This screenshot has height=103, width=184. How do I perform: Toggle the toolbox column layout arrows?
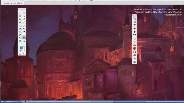25,9
